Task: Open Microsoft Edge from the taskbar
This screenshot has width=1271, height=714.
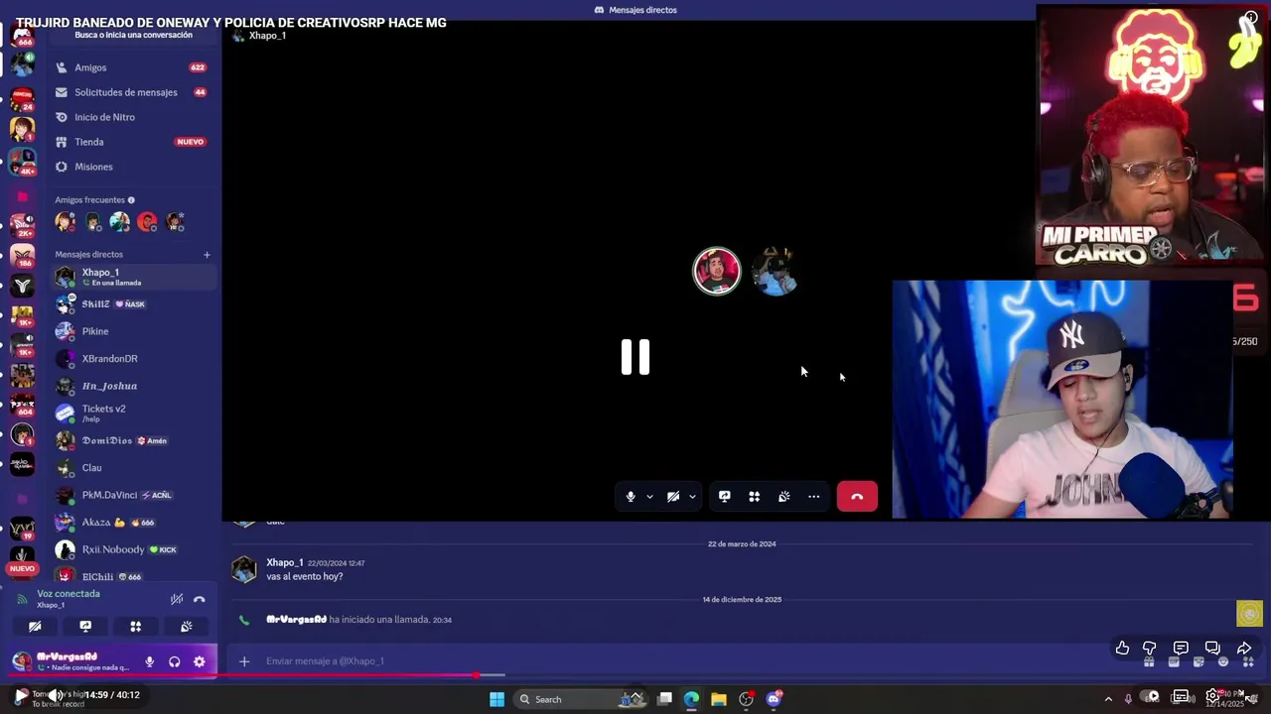Action: [x=691, y=699]
